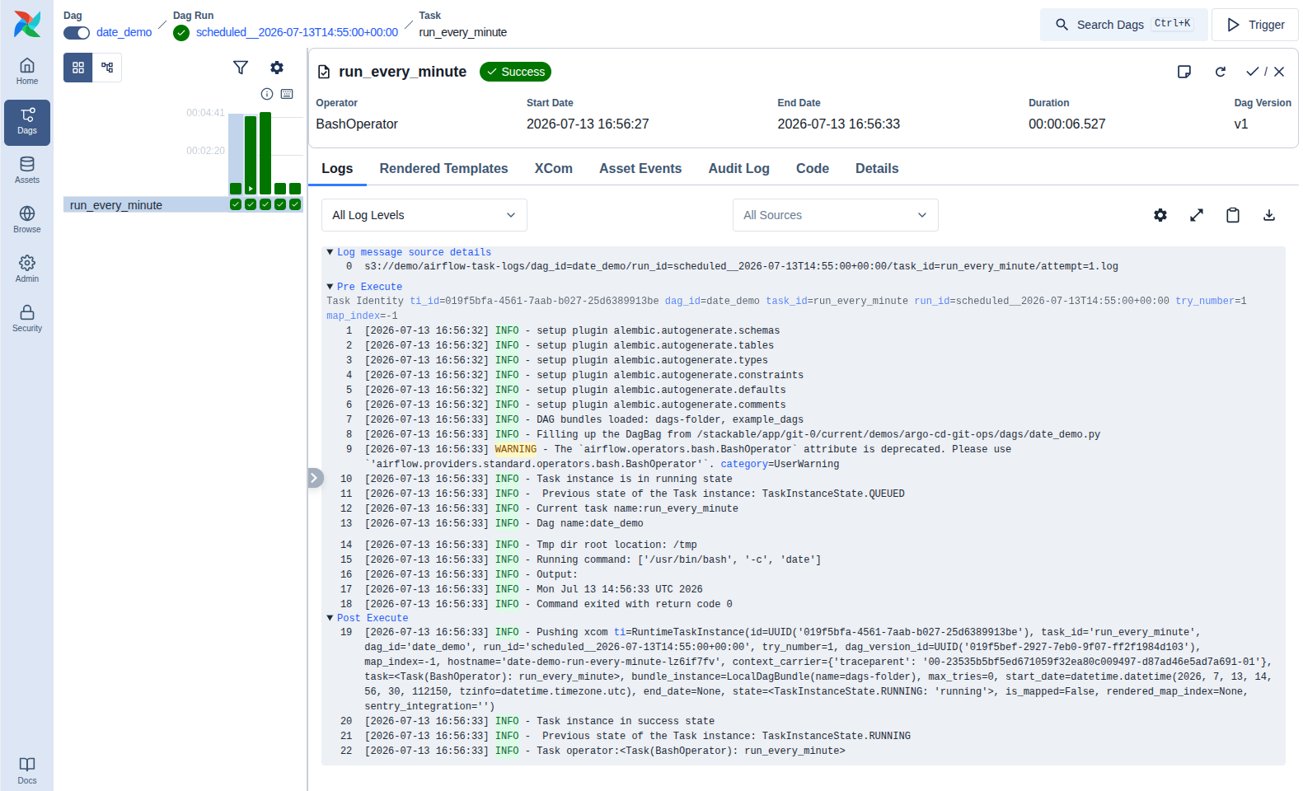Click BashOperator operator value
1303x791 pixels.
coord(357,124)
